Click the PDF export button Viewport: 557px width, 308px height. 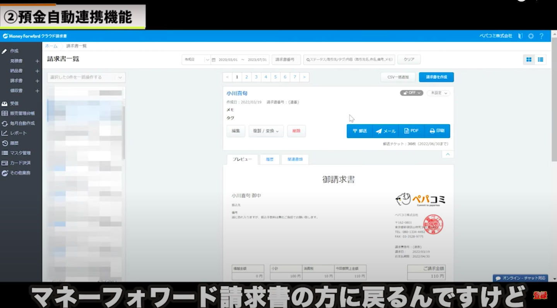411,131
